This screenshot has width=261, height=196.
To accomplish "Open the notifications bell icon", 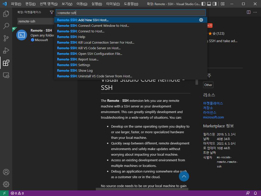I will tap(255, 193).
